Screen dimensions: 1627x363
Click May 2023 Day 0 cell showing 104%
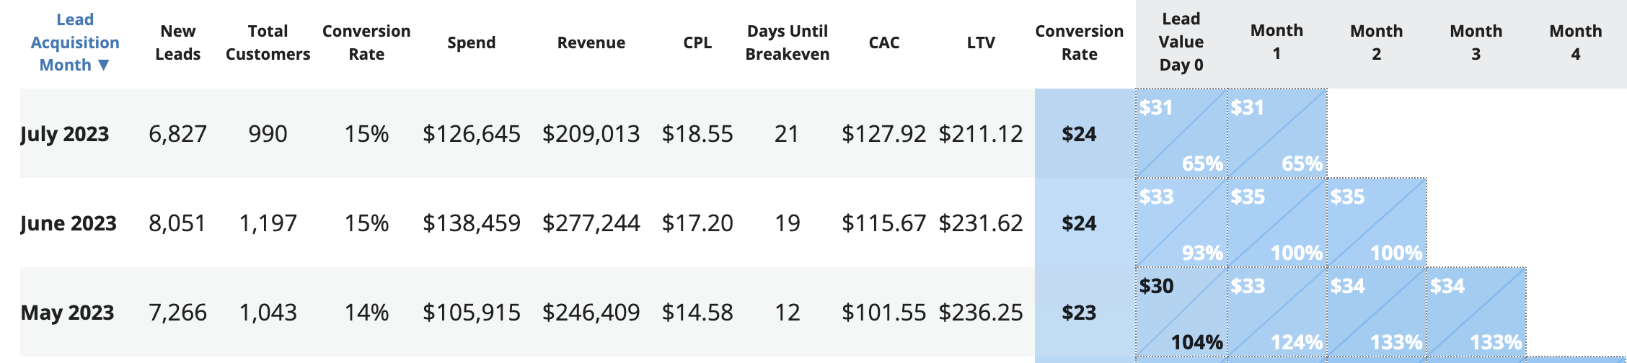pyautogui.click(x=1181, y=313)
